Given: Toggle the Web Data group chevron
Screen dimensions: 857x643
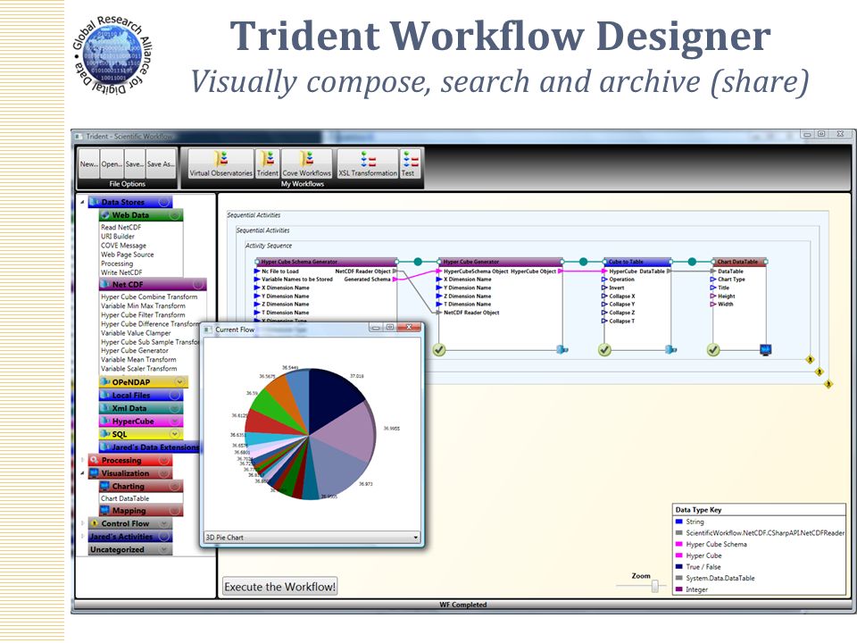Looking at the screenshot, I should (174, 215).
